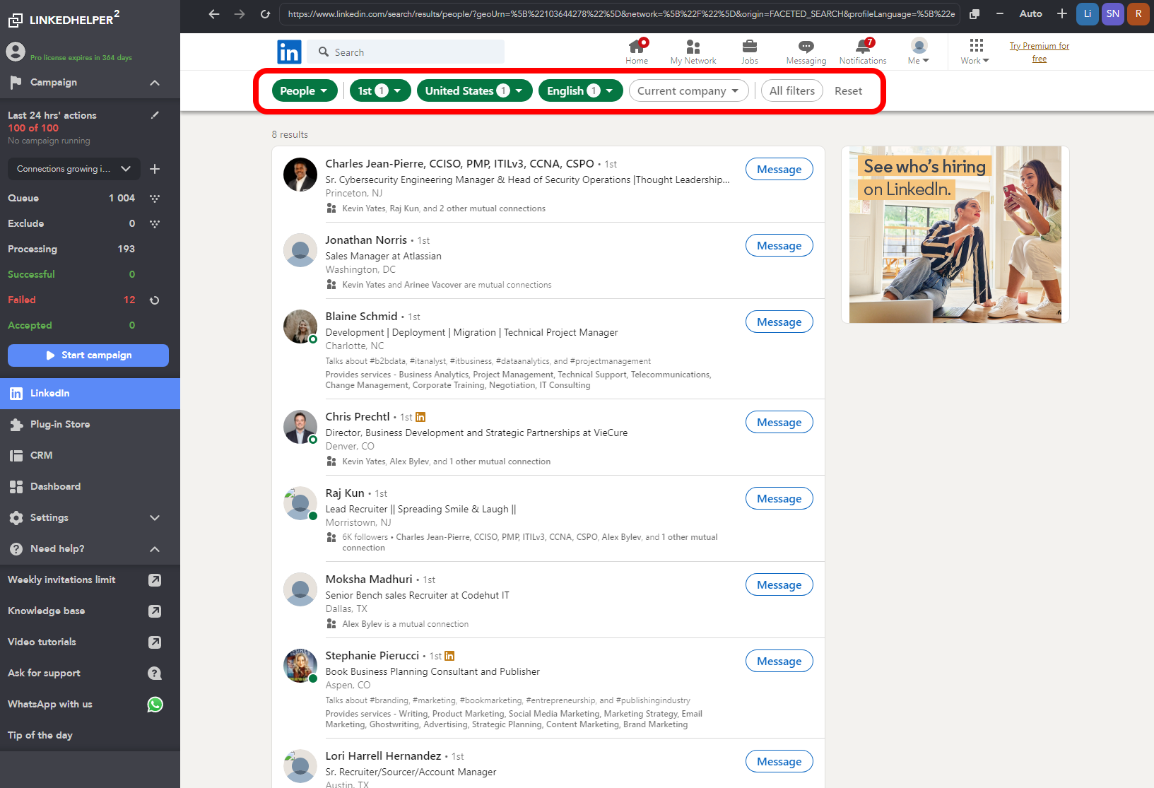The width and height of the screenshot is (1154, 788).
Task: Open All filters panel
Action: click(792, 90)
